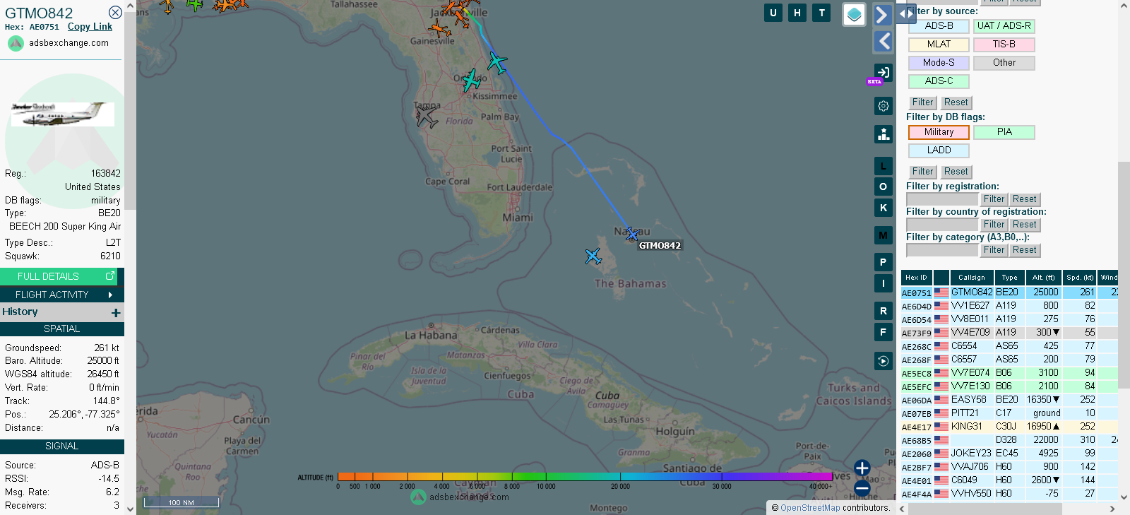
Task: Select the teal aircraft near Orlando
Action: [x=471, y=81]
